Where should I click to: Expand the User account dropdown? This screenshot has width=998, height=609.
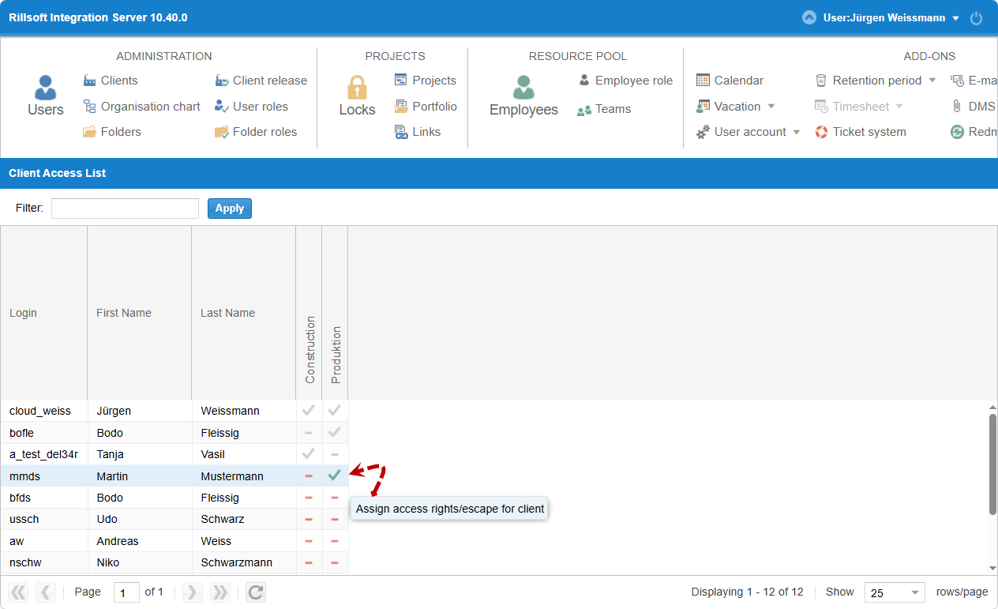tap(797, 132)
